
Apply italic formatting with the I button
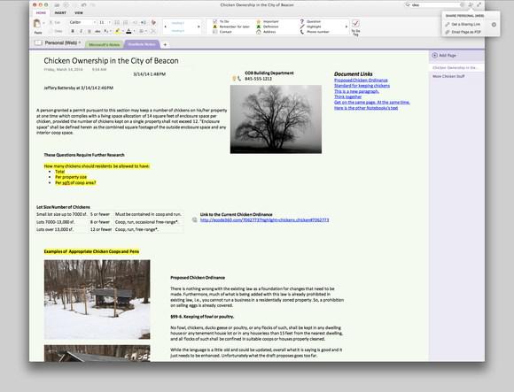pyautogui.click(x=81, y=31)
